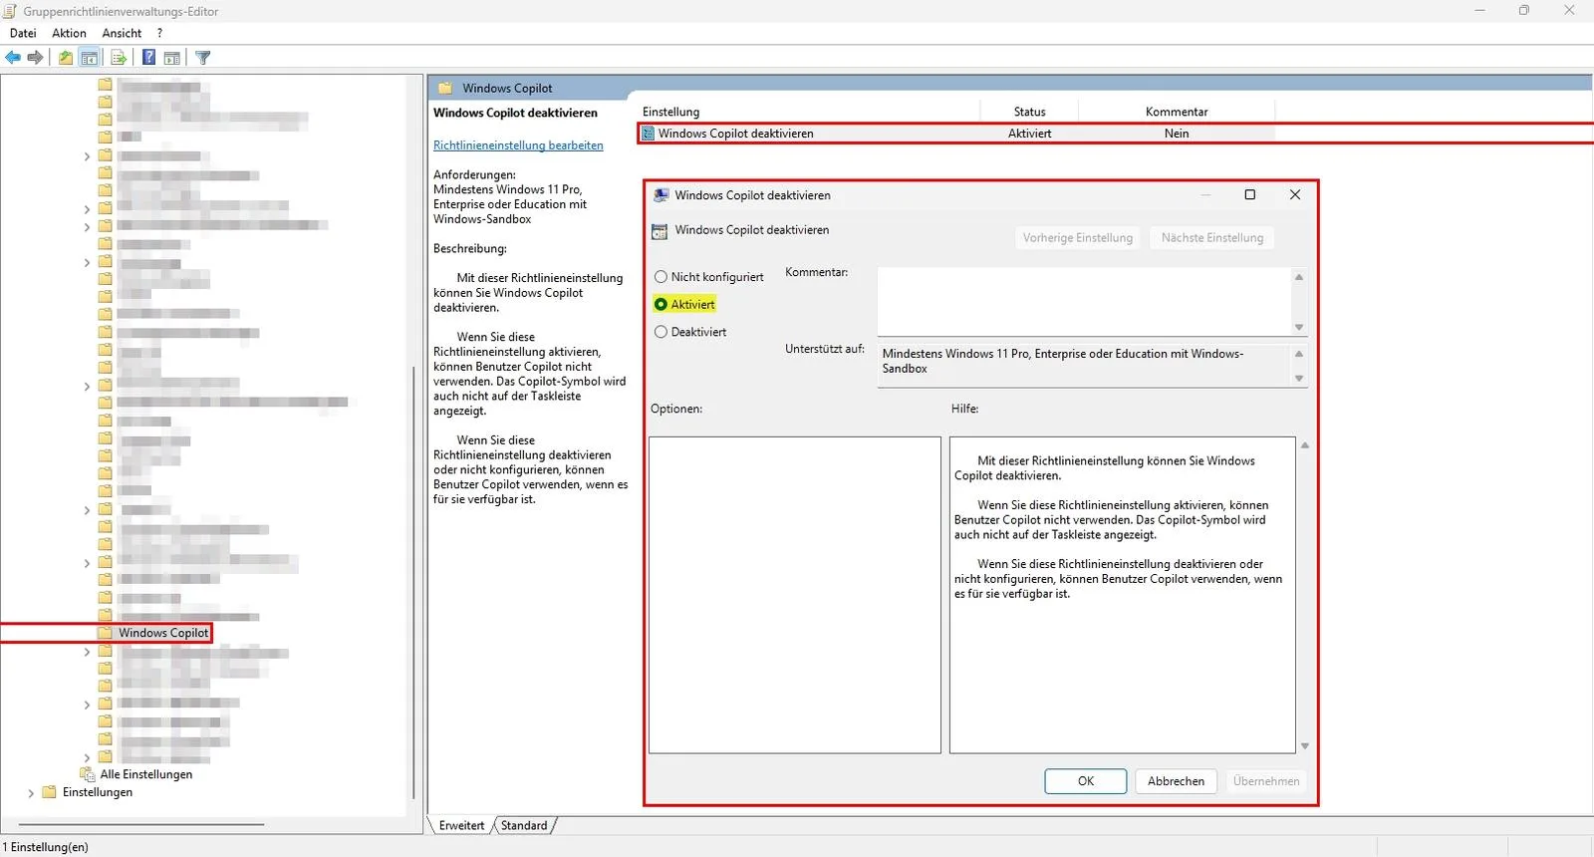1594x857 pixels.
Task: Expand the 'Einstellungen' tree node
Action: click(31, 793)
